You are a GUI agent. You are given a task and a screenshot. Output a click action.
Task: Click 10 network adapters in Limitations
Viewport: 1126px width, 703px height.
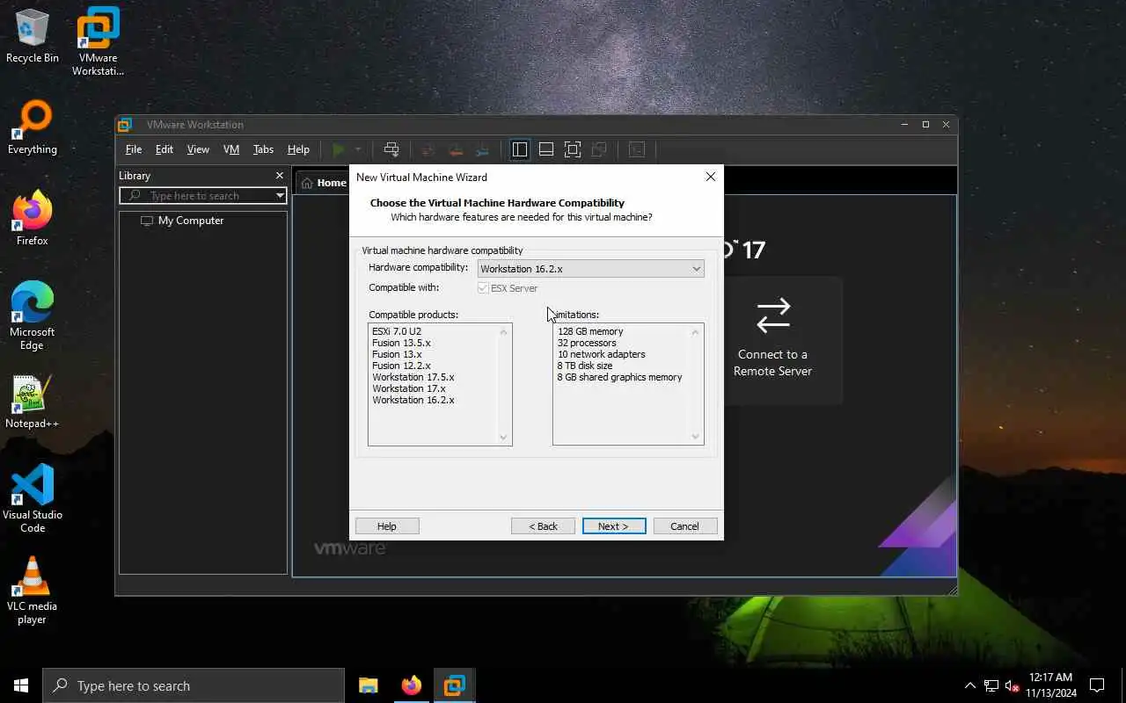click(601, 354)
